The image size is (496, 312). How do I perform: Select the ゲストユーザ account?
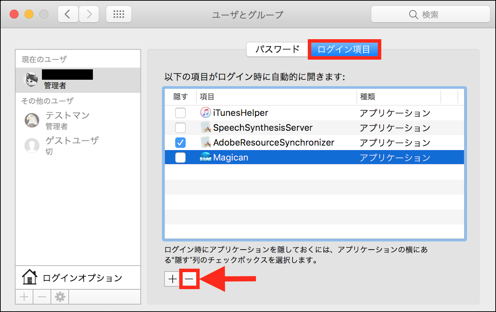point(78,146)
